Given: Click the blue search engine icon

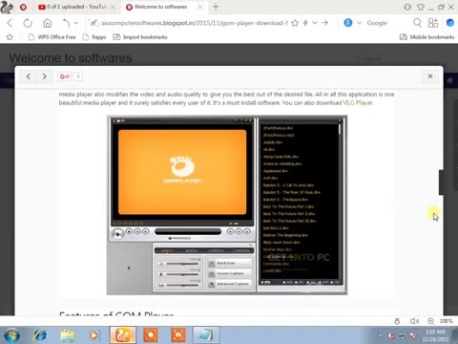Looking at the screenshot, I should [x=348, y=23].
